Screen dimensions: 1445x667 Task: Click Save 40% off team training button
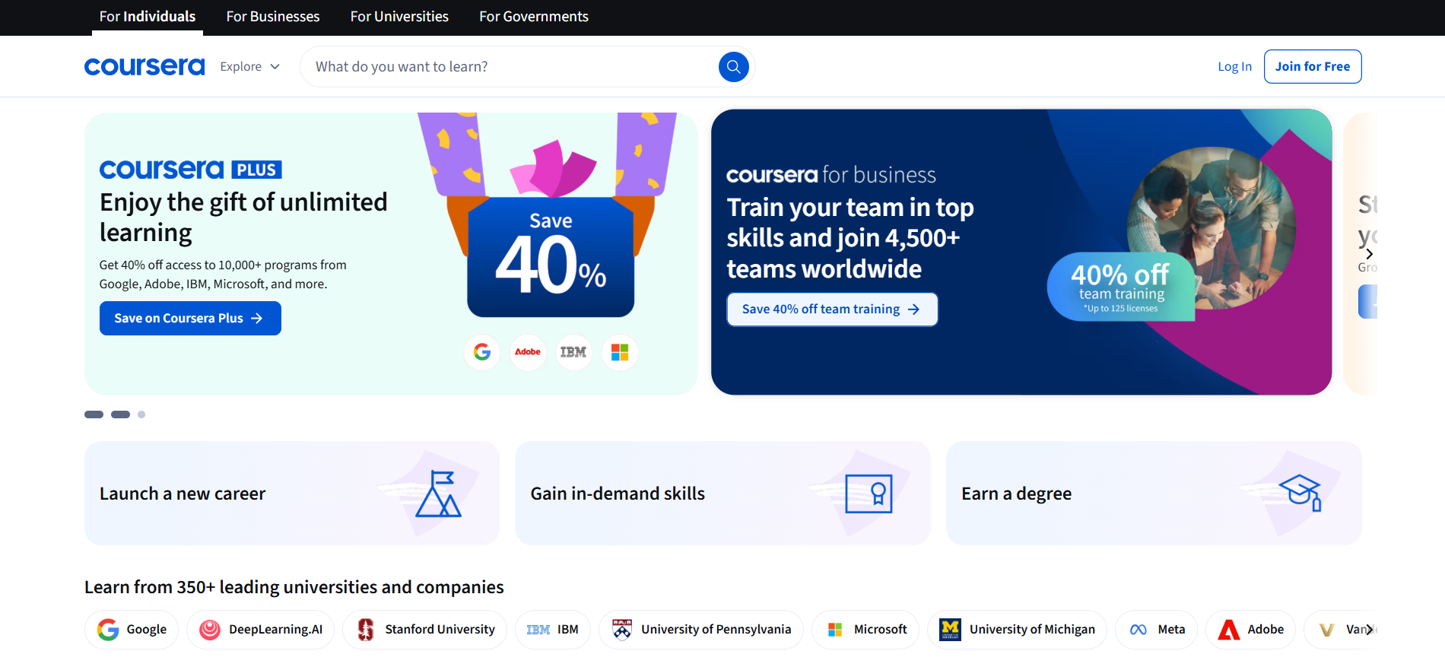pyautogui.click(x=832, y=310)
